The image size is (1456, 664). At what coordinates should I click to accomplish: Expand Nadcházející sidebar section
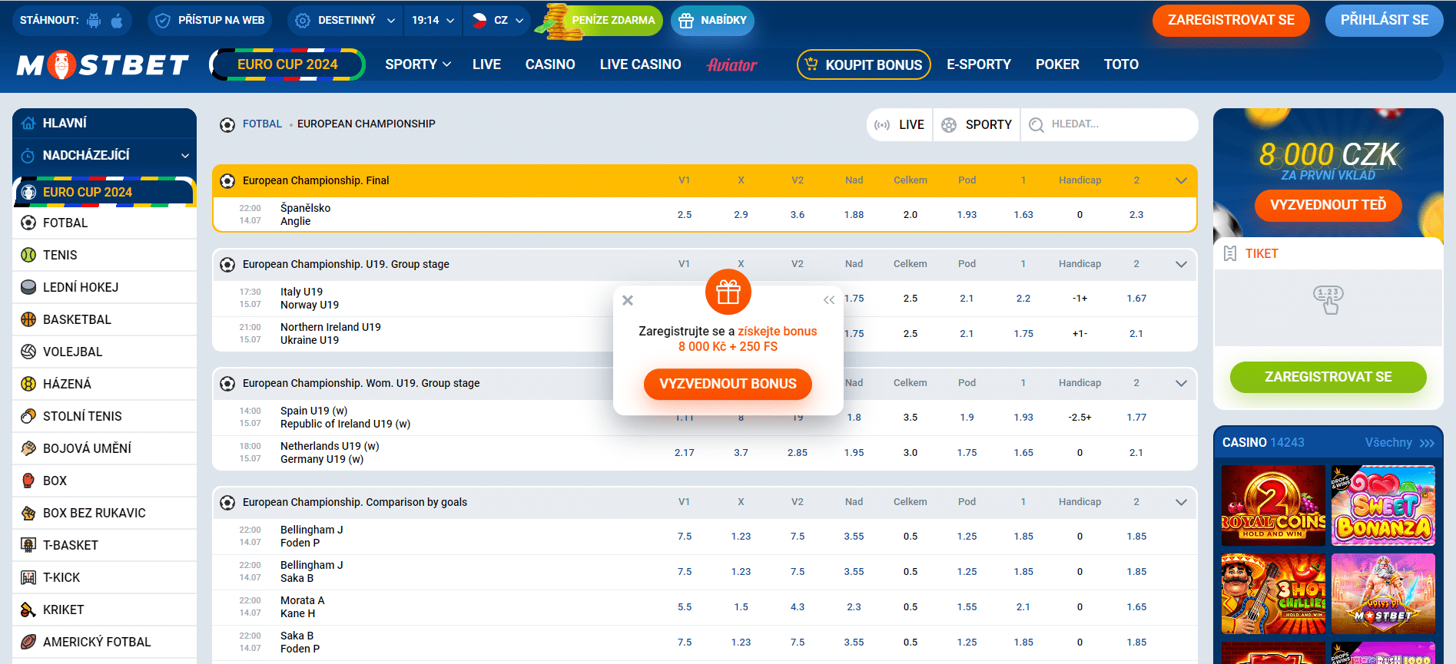(x=104, y=155)
